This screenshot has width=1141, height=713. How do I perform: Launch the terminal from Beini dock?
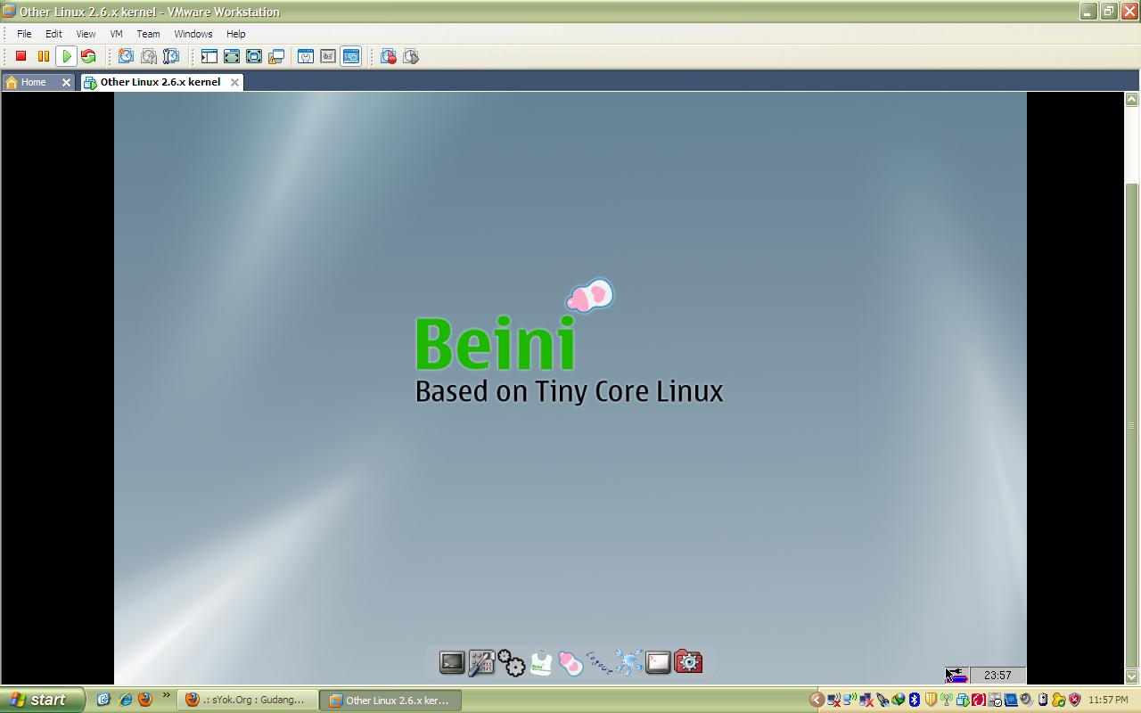(x=452, y=662)
